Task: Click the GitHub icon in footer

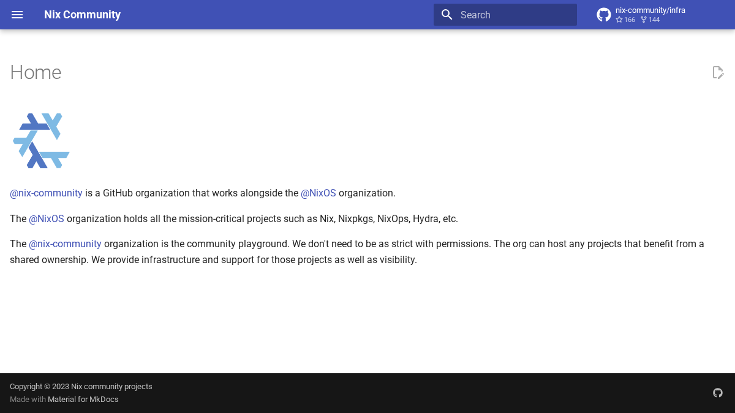Action: tap(718, 393)
